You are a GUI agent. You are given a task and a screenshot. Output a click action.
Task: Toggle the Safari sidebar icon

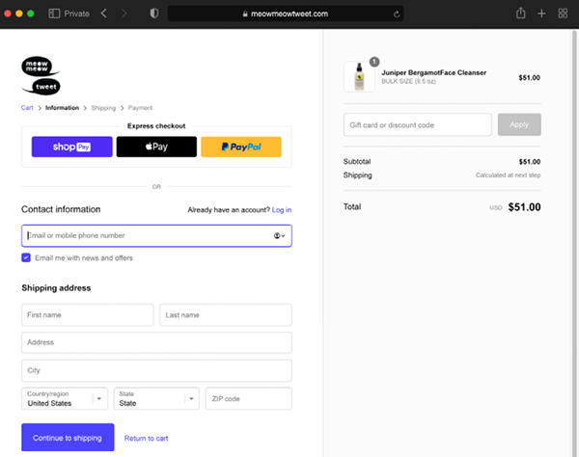[54, 13]
